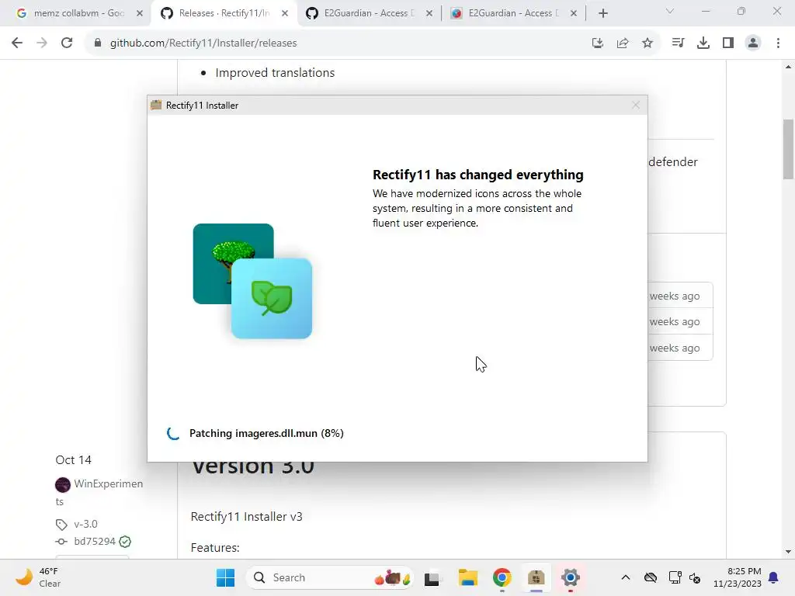Reload the GitHub releases page
Screen dimensions: 795x596
pos(67,43)
